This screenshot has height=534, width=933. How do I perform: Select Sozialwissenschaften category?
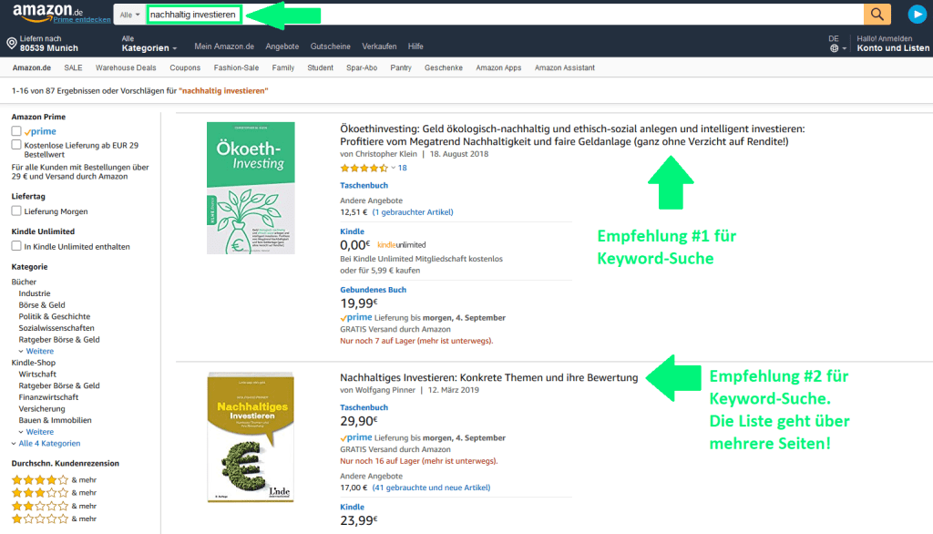point(56,328)
